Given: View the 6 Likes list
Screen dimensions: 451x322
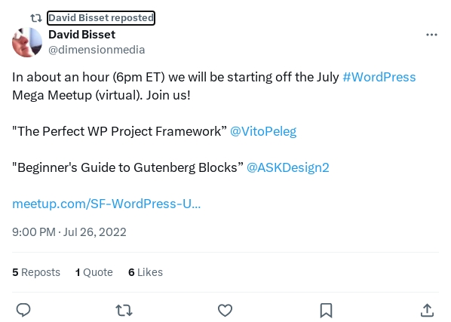Looking at the screenshot, I should click(x=146, y=272).
